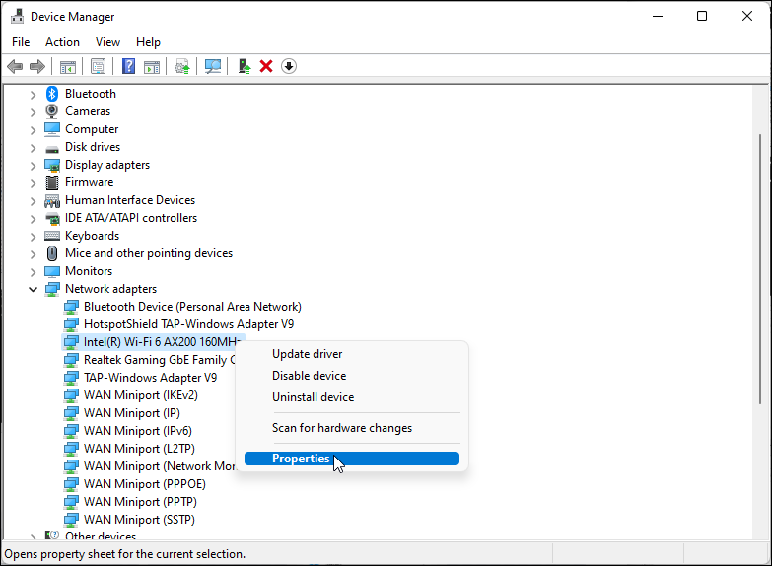
Task: Select WAN Miniport (PPPOE)
Action: pos(145,484)
